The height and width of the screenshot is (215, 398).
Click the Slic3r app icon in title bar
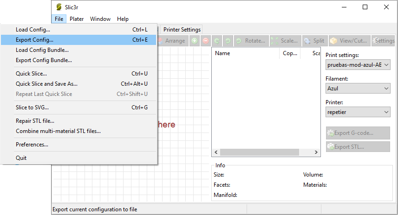tap(59, 7)
